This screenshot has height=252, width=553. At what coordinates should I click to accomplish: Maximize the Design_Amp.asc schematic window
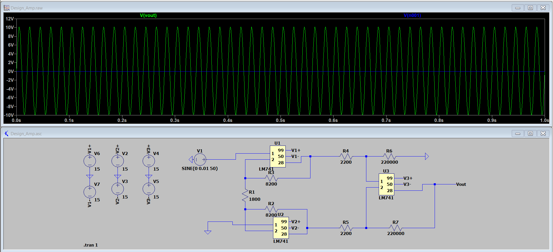(x=530, y=133)
